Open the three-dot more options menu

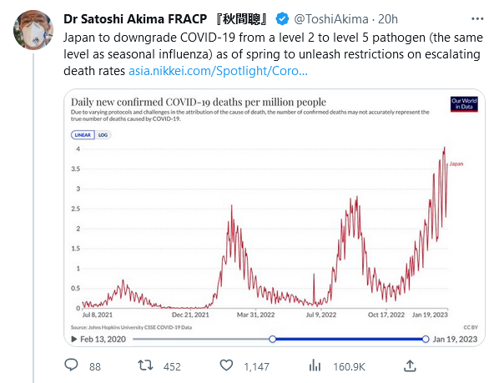coord(477,19)
